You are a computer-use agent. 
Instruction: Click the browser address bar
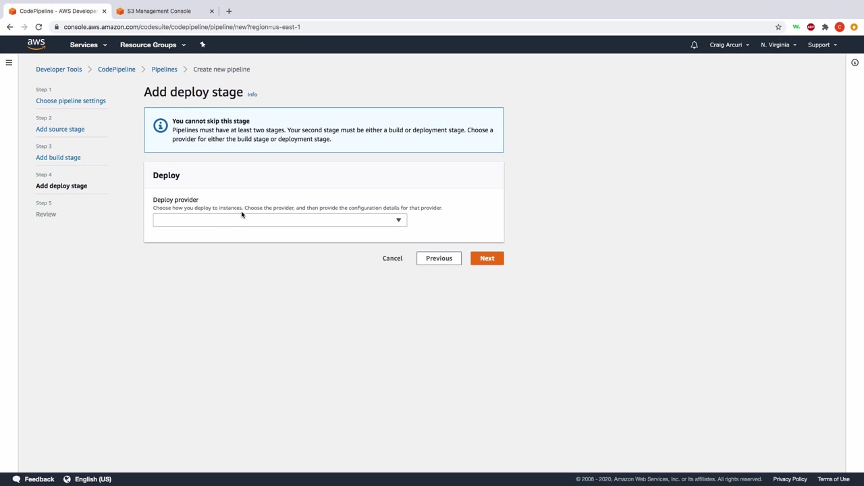412,27
